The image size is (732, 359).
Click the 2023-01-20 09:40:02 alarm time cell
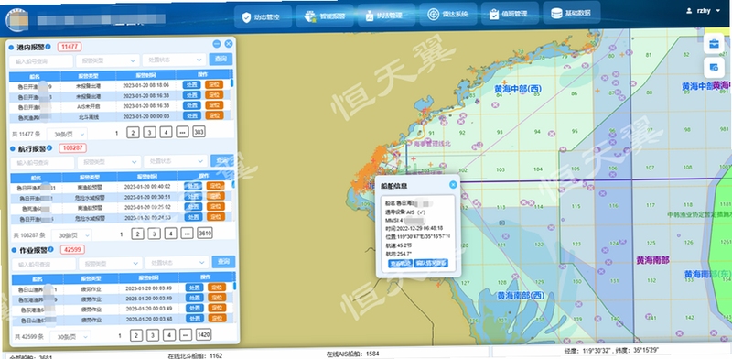146,187
